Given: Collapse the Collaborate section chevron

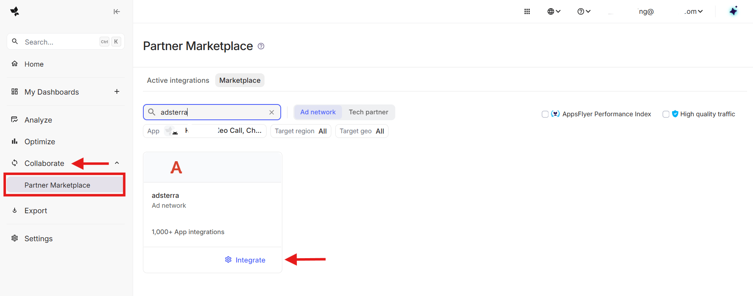Looking at the screenshot, I should (117, 163).
